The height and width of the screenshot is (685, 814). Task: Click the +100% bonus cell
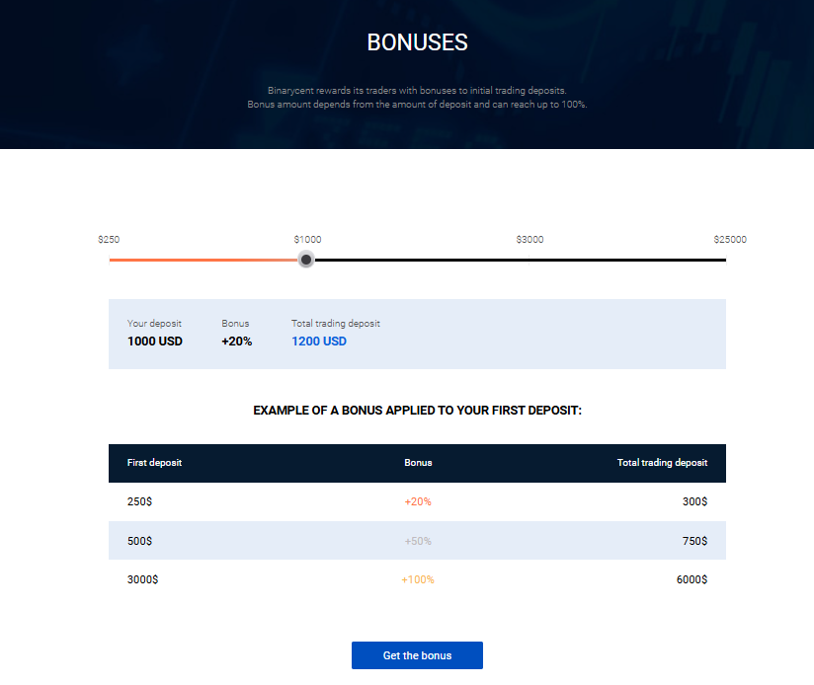click(418, 579)
